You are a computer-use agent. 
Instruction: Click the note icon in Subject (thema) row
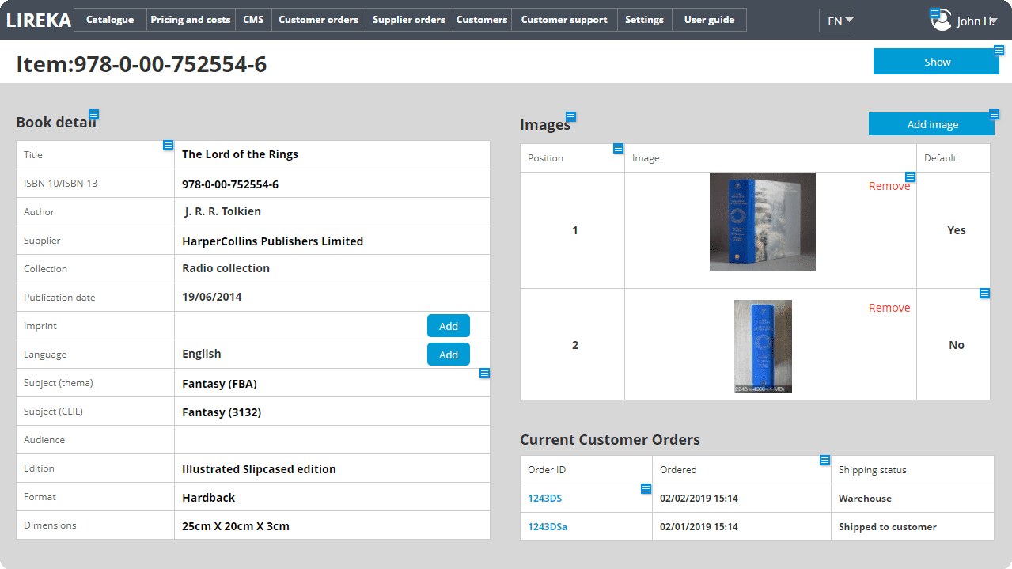(x=485, y=374)
